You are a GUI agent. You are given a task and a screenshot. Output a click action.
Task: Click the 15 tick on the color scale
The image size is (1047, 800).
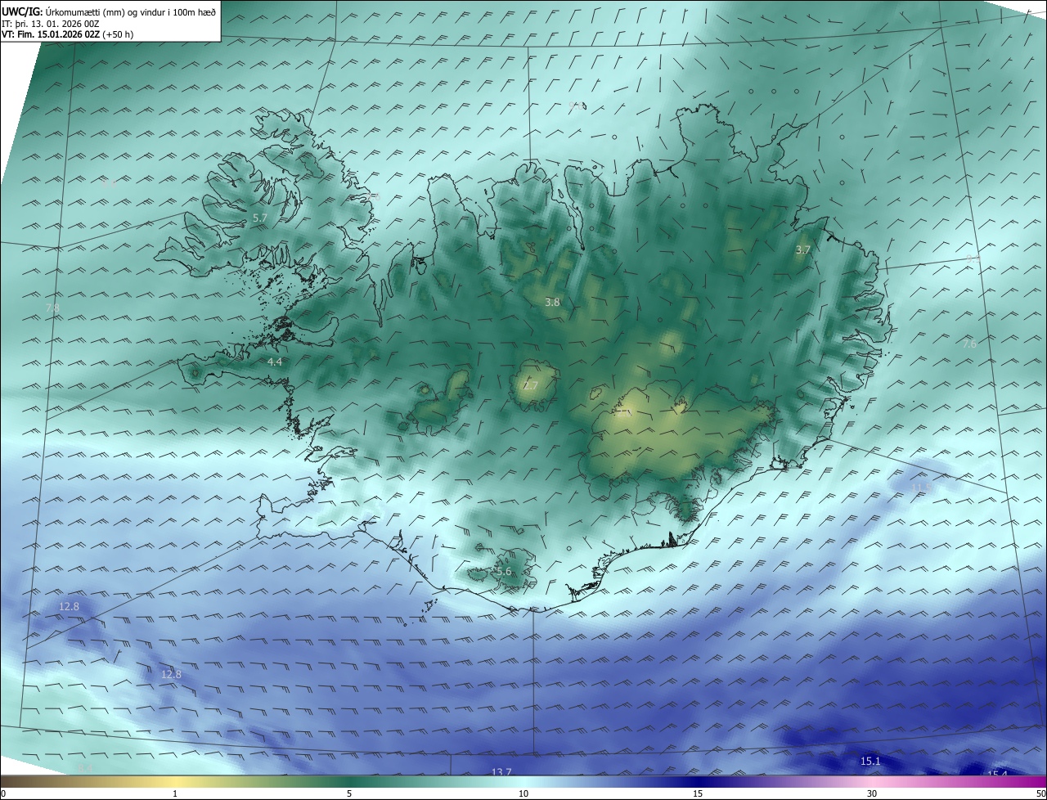(698, 793)
